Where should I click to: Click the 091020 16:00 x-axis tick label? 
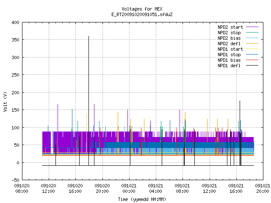click(75, 189)
